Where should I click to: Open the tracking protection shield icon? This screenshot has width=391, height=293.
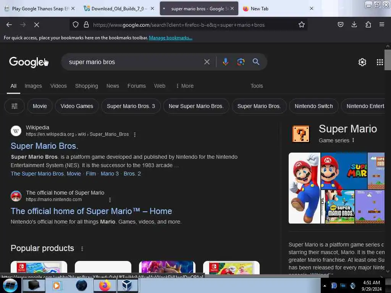(76, 25)
